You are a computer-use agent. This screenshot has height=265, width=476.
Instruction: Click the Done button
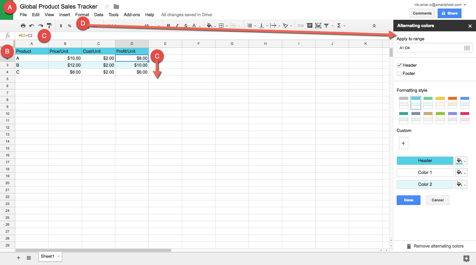point(408,200)
